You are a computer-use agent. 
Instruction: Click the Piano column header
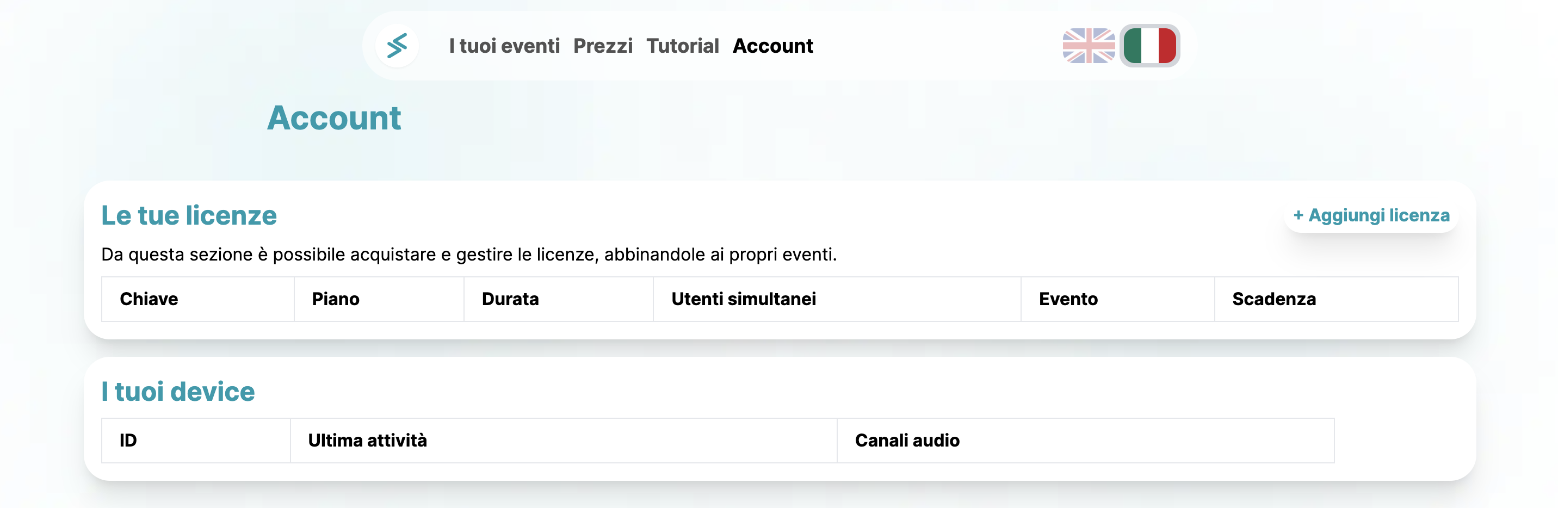pyautogui.click(x=336, y=299)
